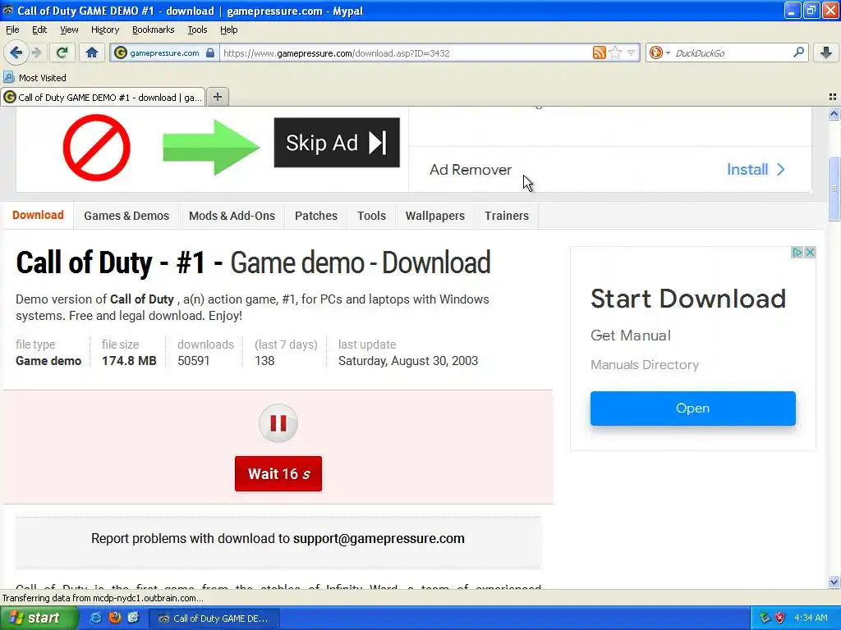Click the tab groups icon at tab bar end
Viewport: 841px width, 630px height.
pyautogui.click(x=833, y=97)
